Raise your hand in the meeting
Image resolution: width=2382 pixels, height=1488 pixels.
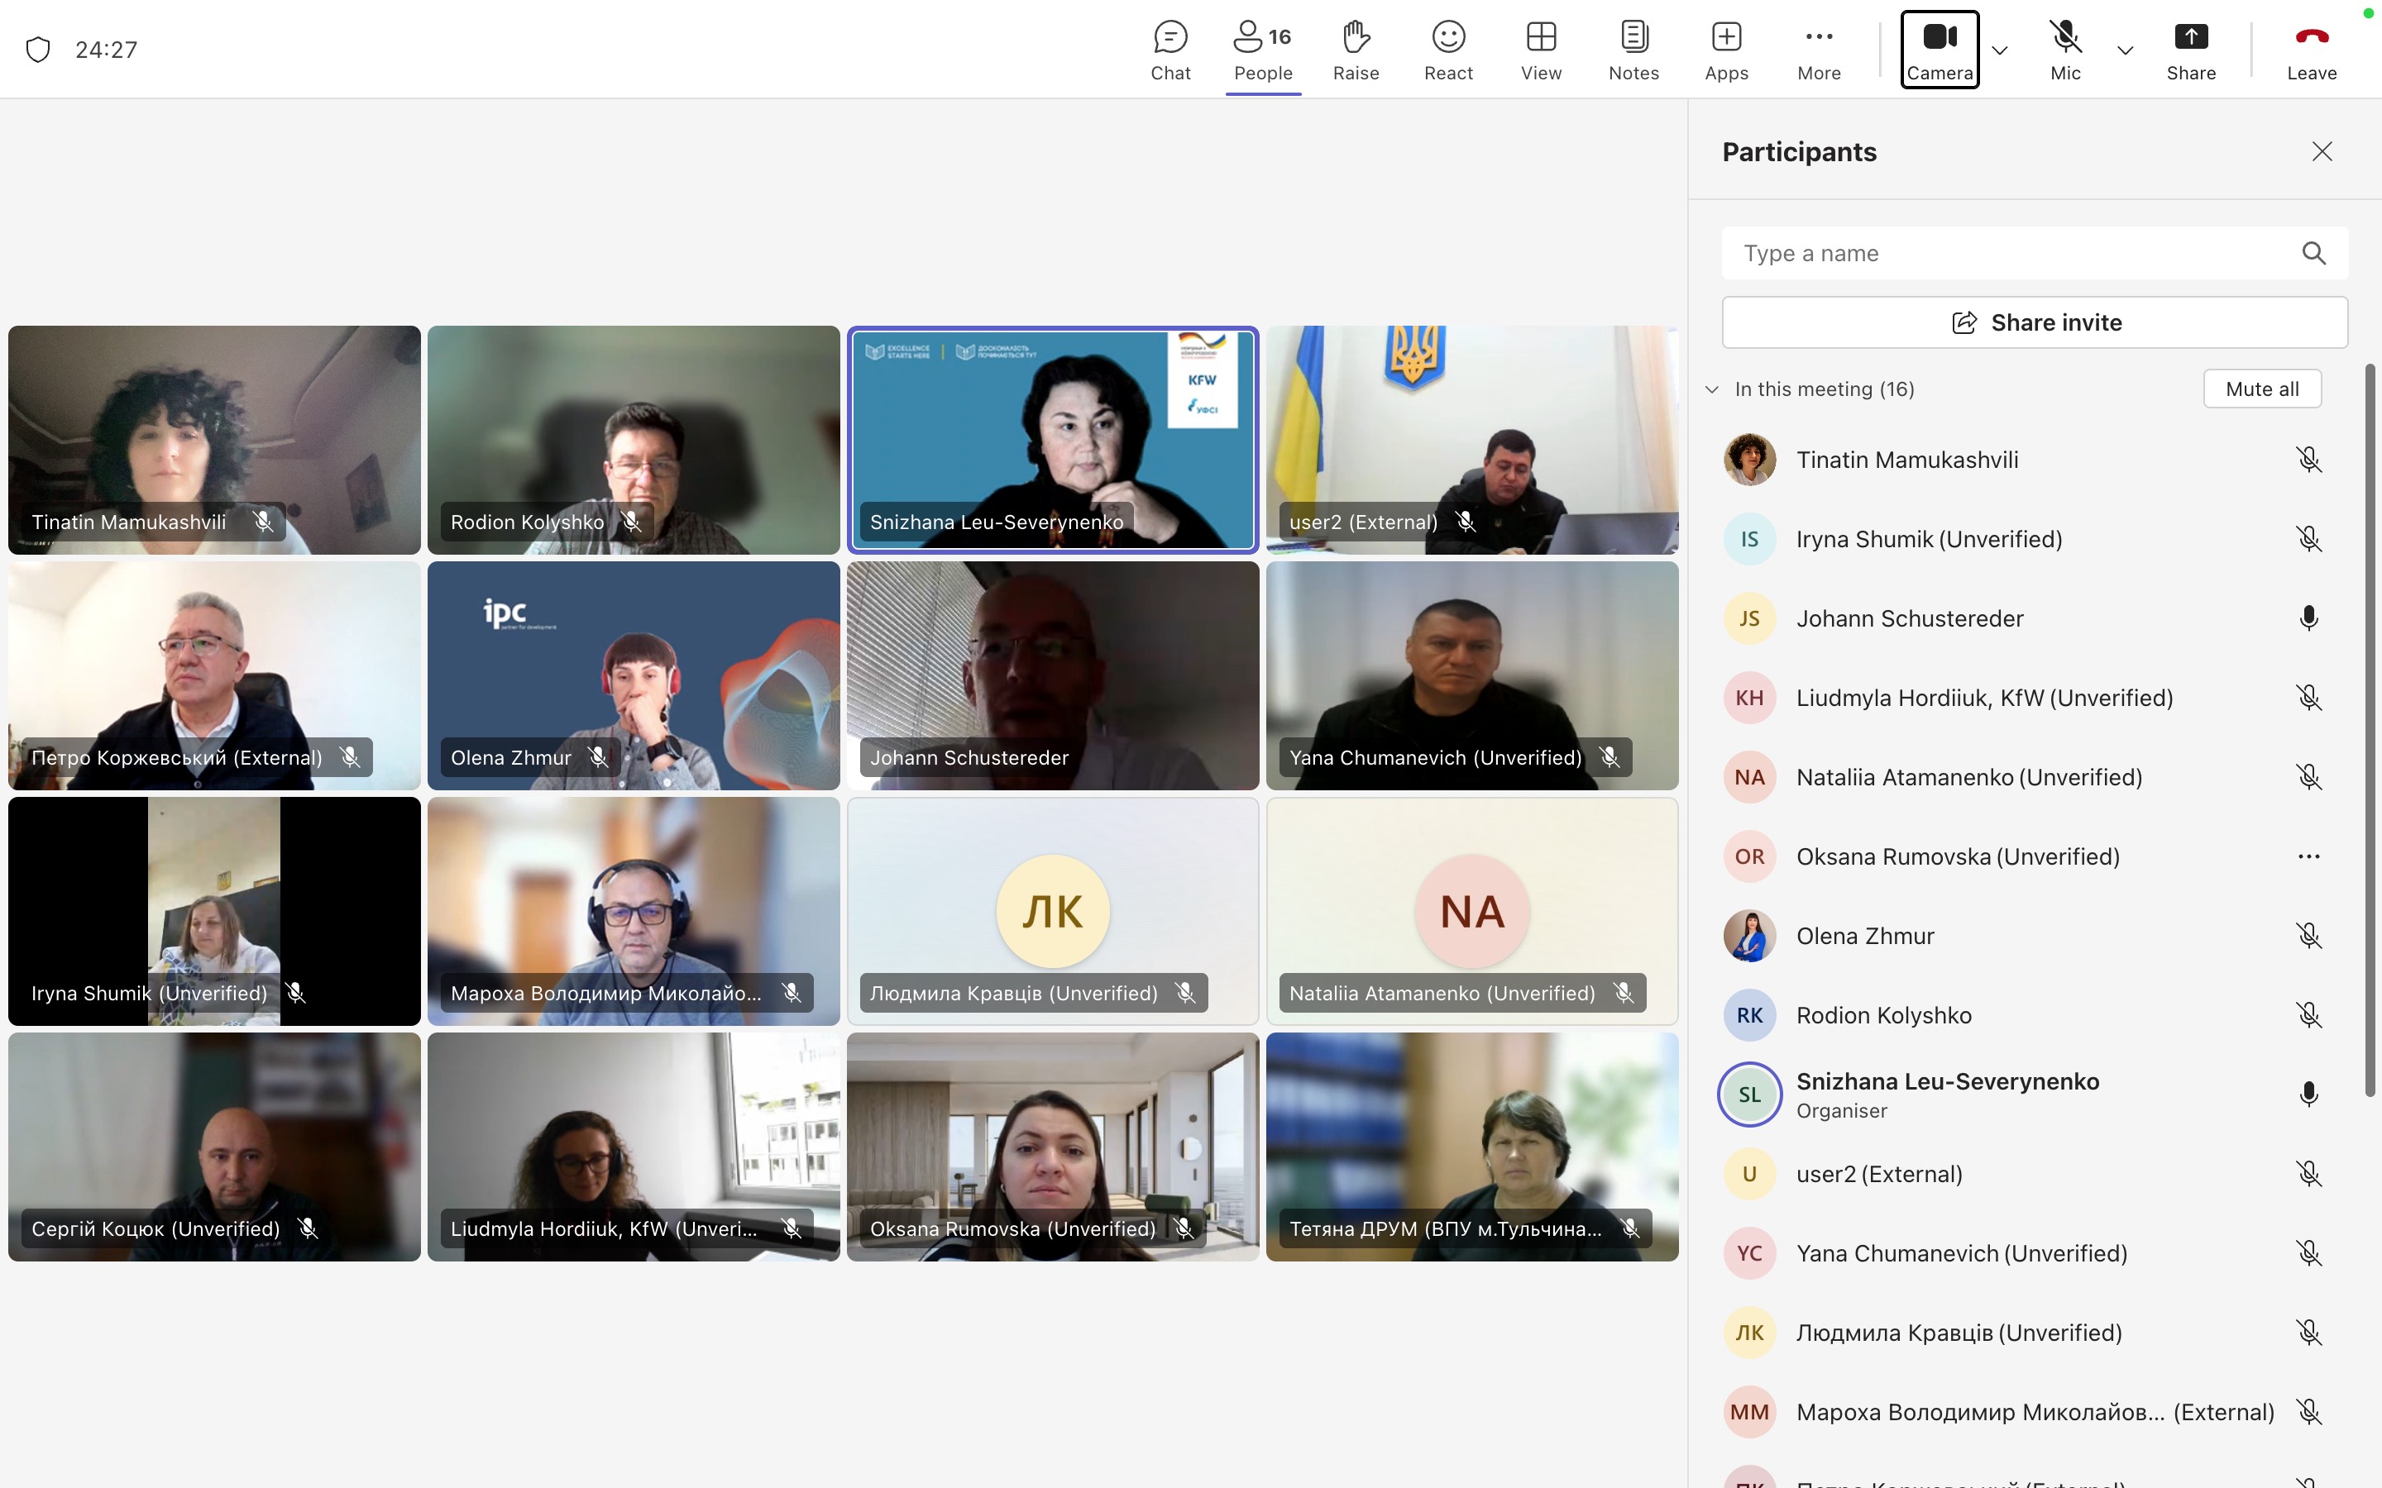1356,50
